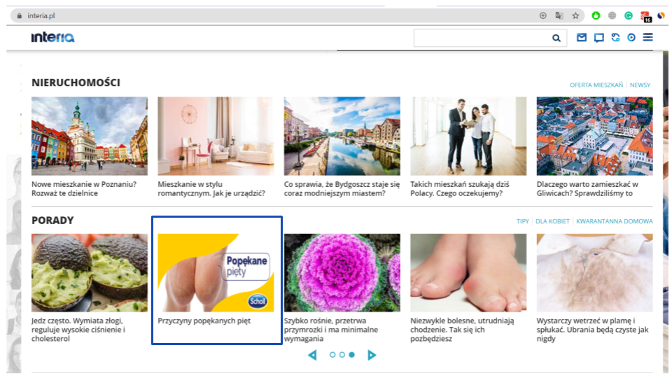The height and width of the screenshot is (378, 672).
Task: Open 'Mieszkanie w stylu romantycznym' headline
Action: 211,188
